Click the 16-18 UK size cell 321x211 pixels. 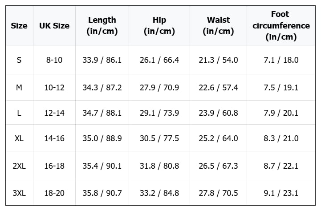[54, 166]
